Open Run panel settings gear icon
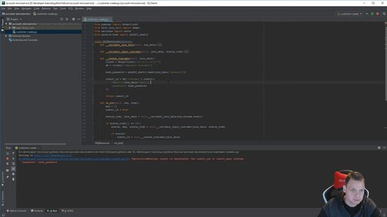The width and height of the screenshot is (387, 217). [x=379, y=148]
